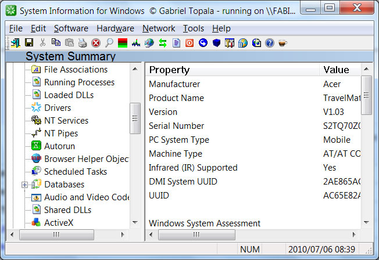Click the Copy icon in toolbar
Viewport: 379px width, 260px height.
pyautogui.click(x=56, y=43)
